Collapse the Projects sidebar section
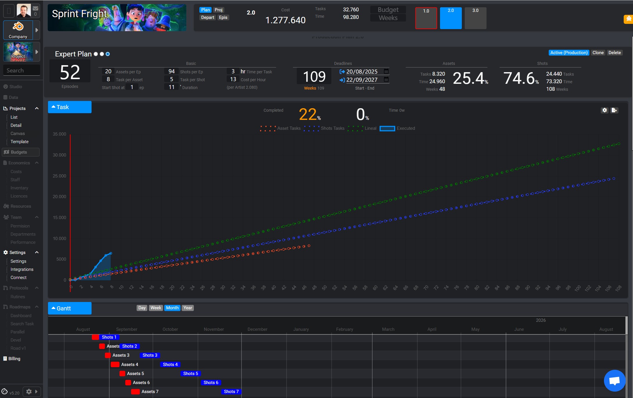 click(x=37, y=109)
